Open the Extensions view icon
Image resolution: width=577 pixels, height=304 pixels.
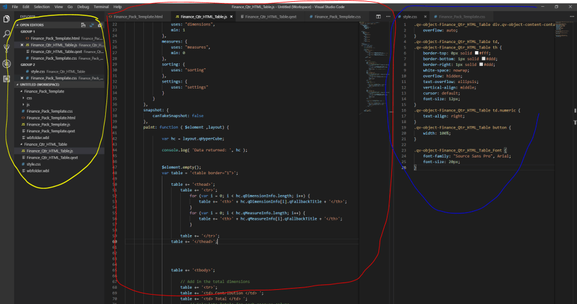click(x=6, y=79)
